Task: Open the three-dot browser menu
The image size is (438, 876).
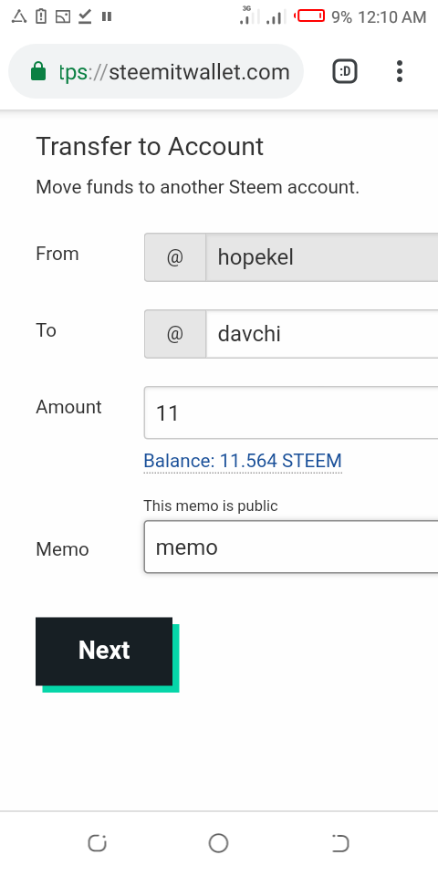Action: [400, 71]
